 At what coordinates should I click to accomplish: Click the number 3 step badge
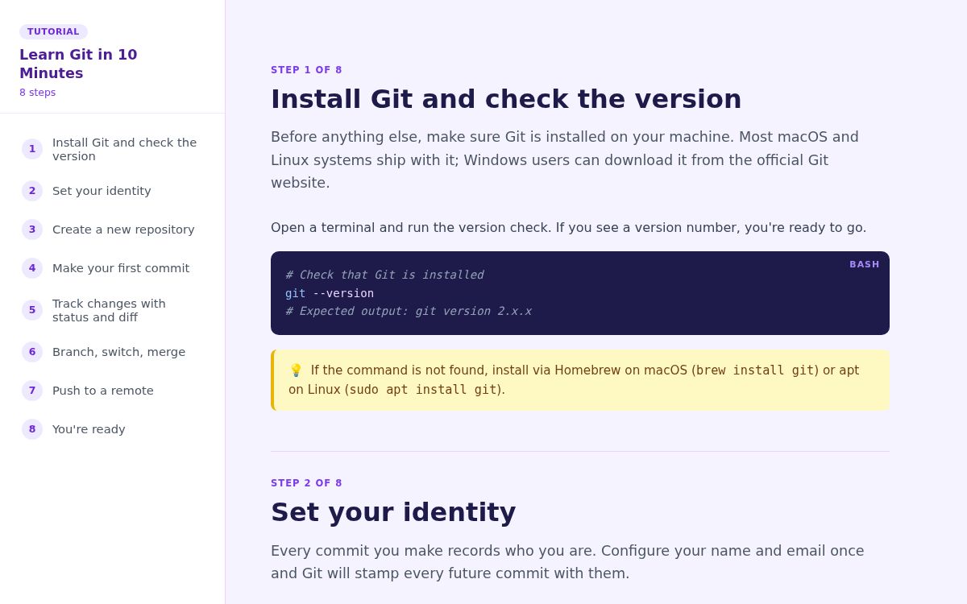coord(32,230)
